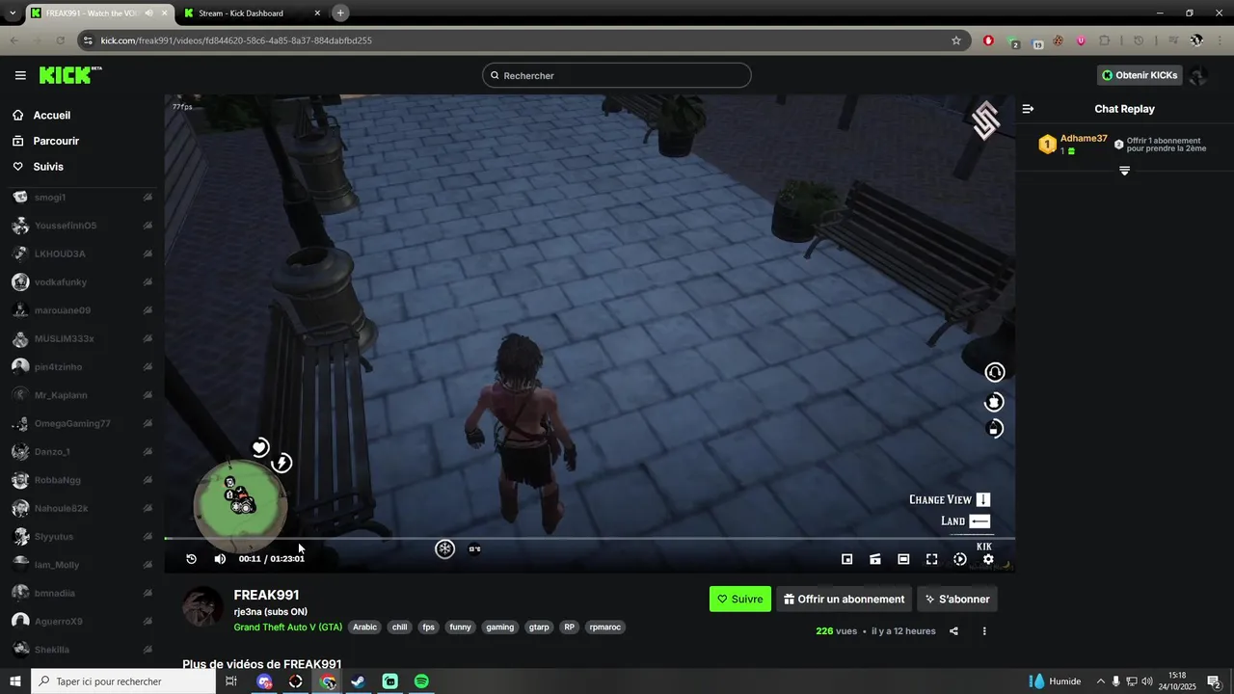Toggle mini player mode
This screenshot has height=694, width=1234.
point(846,559)
